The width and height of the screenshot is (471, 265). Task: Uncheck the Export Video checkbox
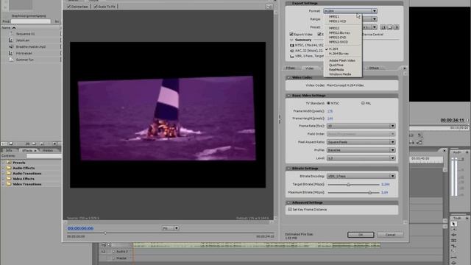[291, 35]
